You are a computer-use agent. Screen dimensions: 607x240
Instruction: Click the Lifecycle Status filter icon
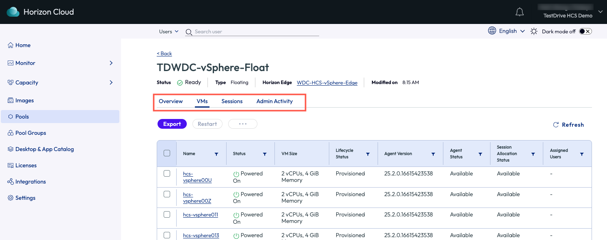coord(368,154)
